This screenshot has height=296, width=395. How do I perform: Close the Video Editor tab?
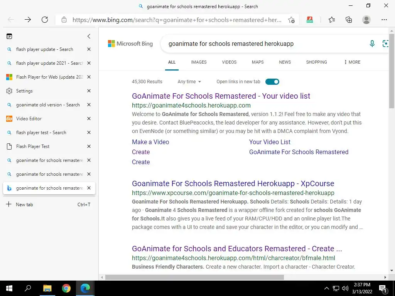click(x=89, y=119)
